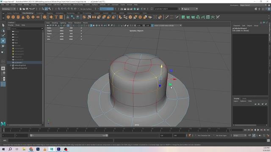Click the SVG shelf icon
271x152 pixels.
61,17
